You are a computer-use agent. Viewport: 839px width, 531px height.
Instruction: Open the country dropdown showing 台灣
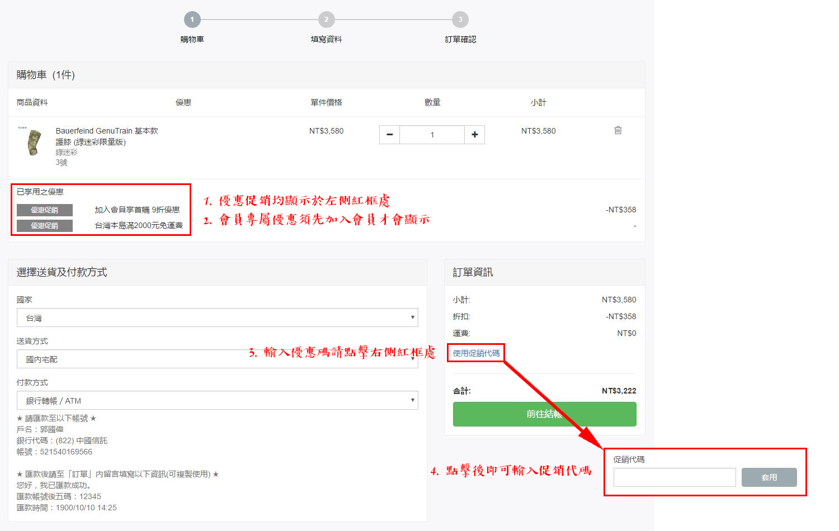tap(217, 317)
